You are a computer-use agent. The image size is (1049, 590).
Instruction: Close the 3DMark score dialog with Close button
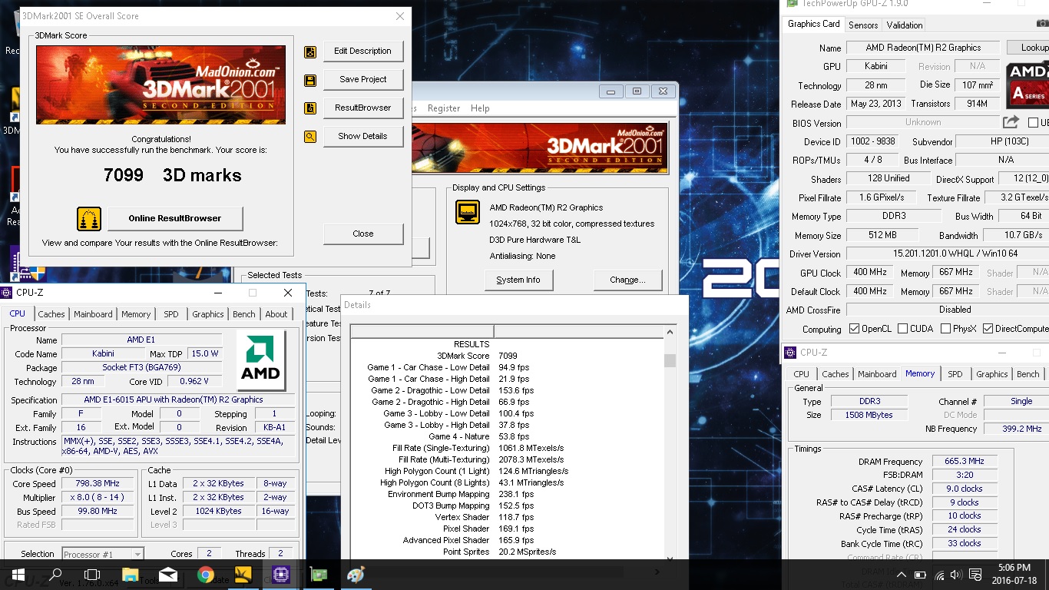point(363,234)
